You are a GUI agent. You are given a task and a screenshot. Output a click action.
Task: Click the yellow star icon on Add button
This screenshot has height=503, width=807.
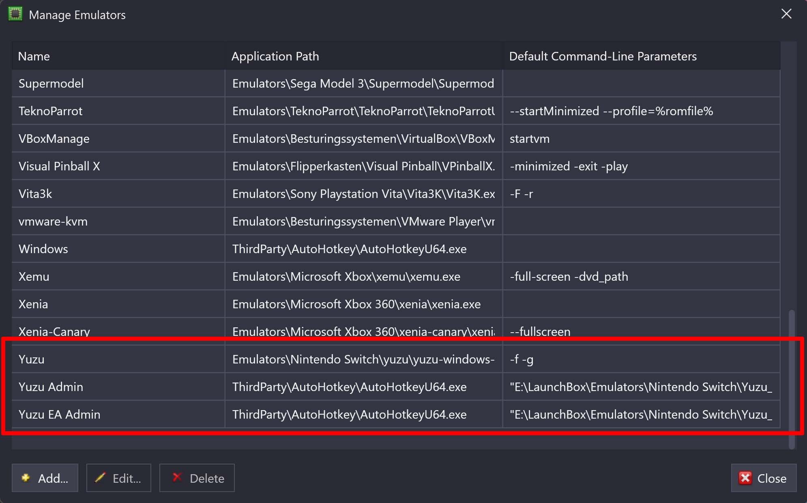pyautogui.click(x=26, y=478)
